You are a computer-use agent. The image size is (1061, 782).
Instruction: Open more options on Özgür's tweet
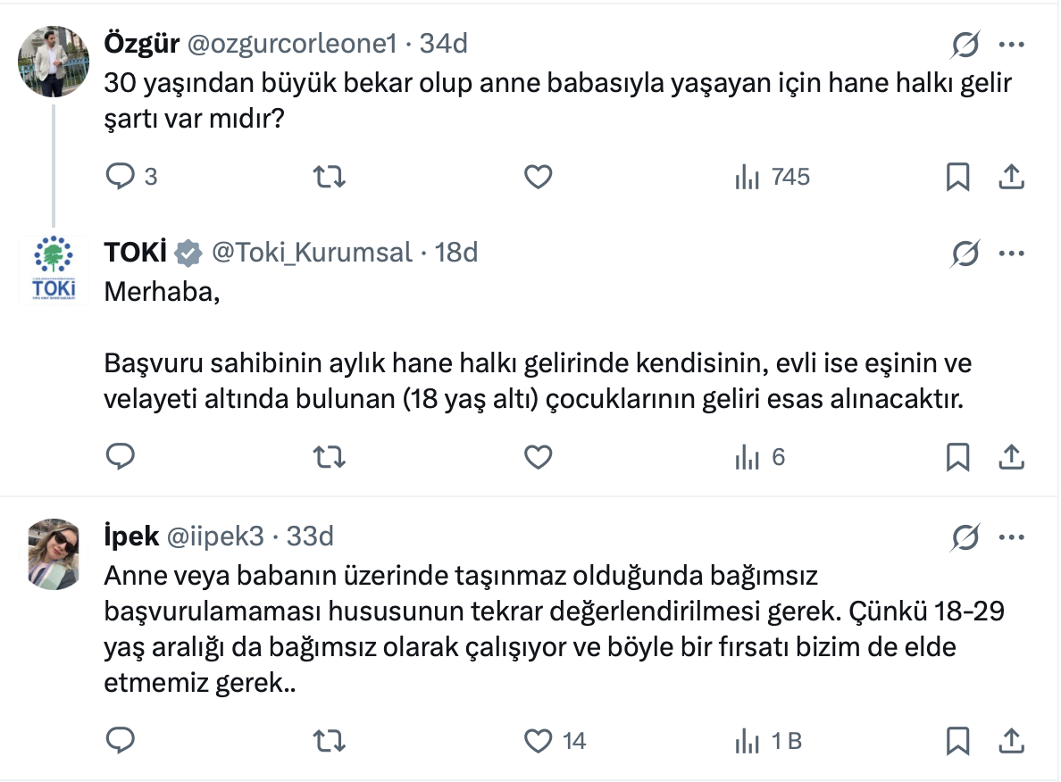coord(1010,44)
